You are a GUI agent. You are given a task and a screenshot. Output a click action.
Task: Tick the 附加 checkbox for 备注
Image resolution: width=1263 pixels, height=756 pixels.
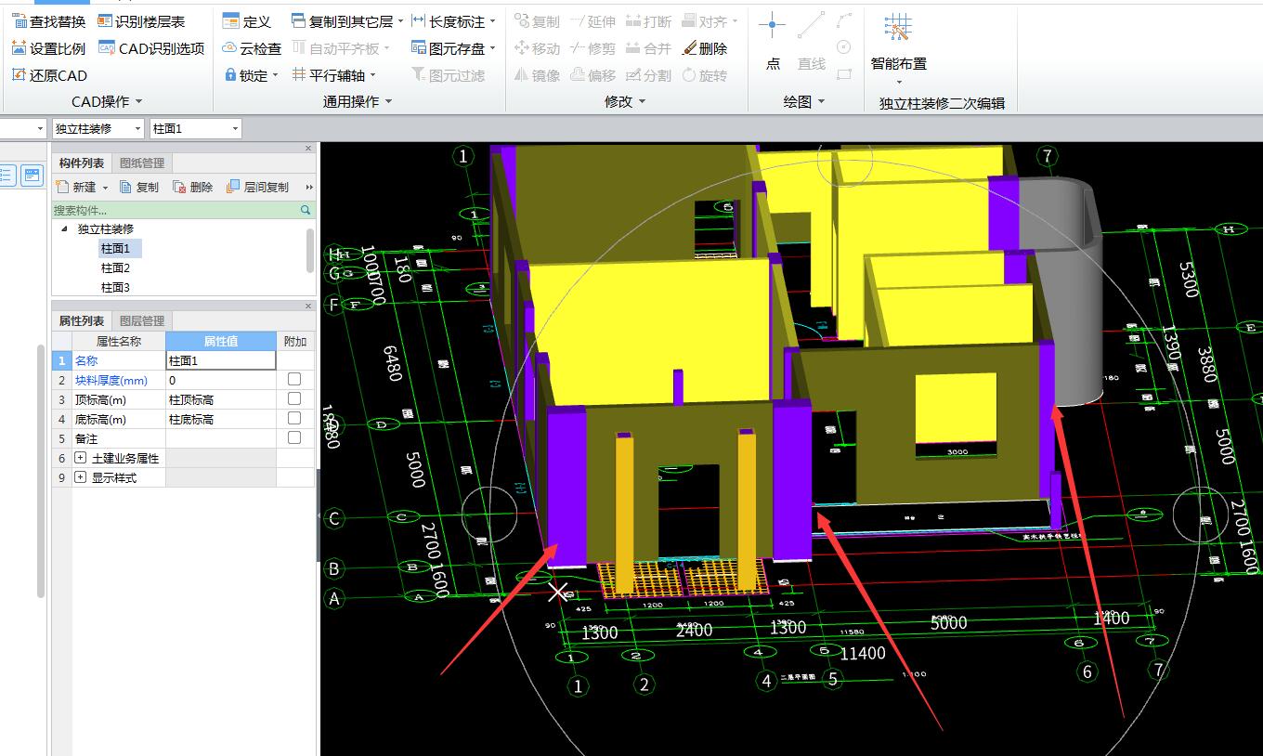pyautogui.click(x=294, y=438)
